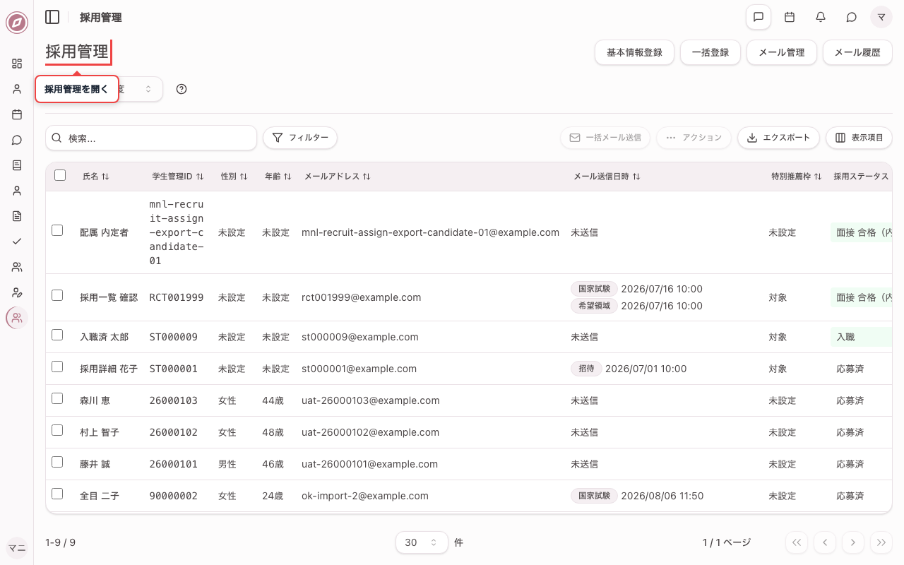Go to the first page with double-left chevron
Screen dimensions: 904x565
797,542
